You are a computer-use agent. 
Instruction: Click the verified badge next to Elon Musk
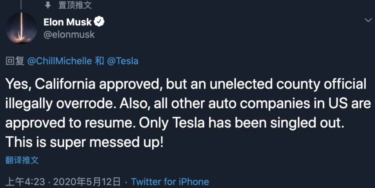[x=99, y=22]
